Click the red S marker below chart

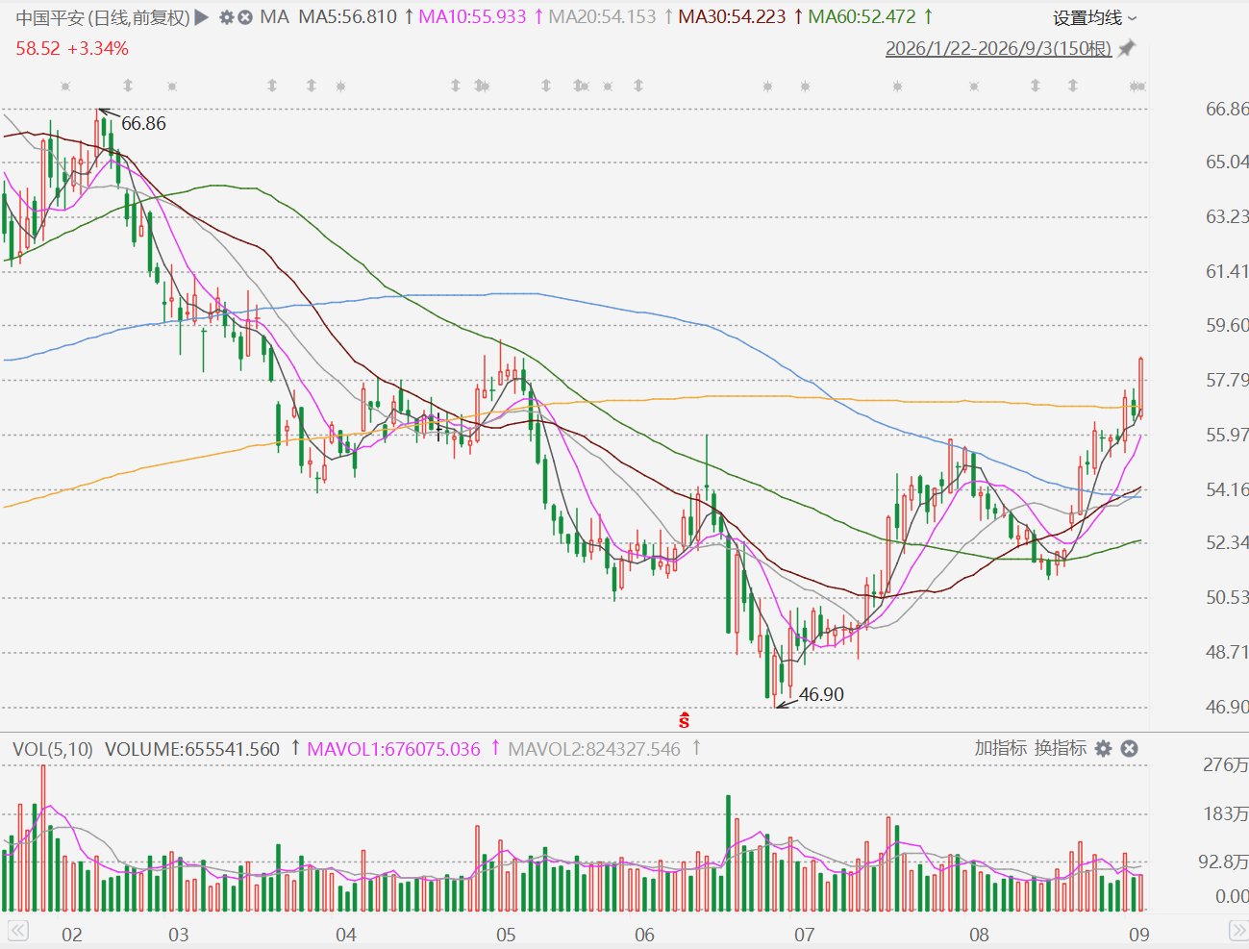(x=684, y=719)
